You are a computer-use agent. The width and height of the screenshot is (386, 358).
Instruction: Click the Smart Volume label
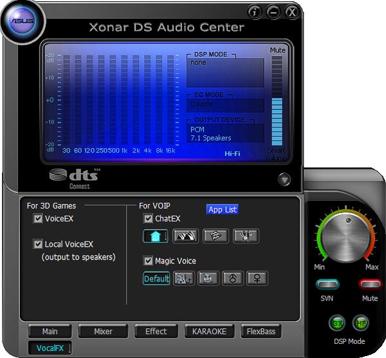[276, 154]
